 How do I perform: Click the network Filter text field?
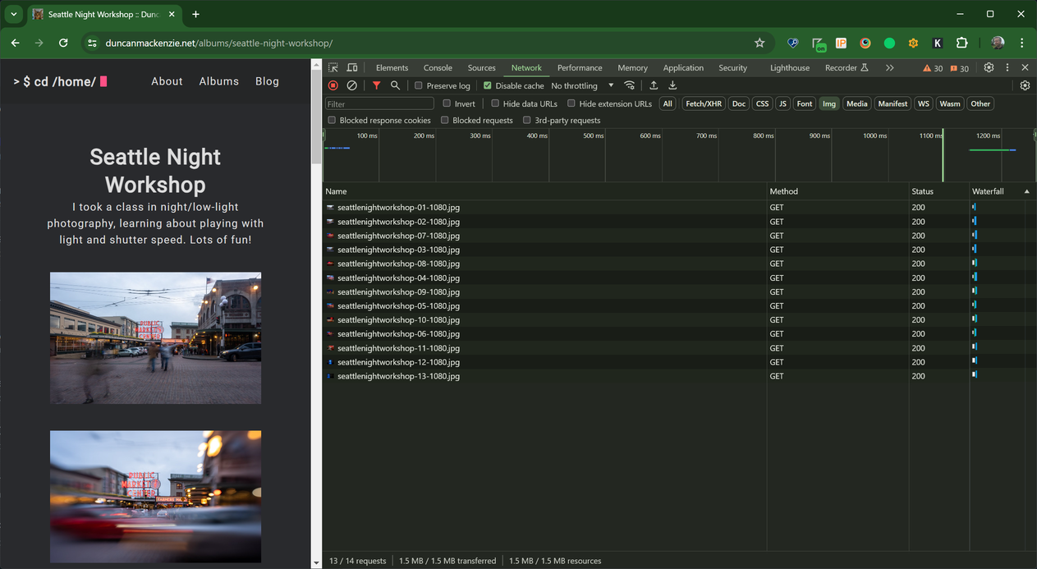(x=379, y=103)
